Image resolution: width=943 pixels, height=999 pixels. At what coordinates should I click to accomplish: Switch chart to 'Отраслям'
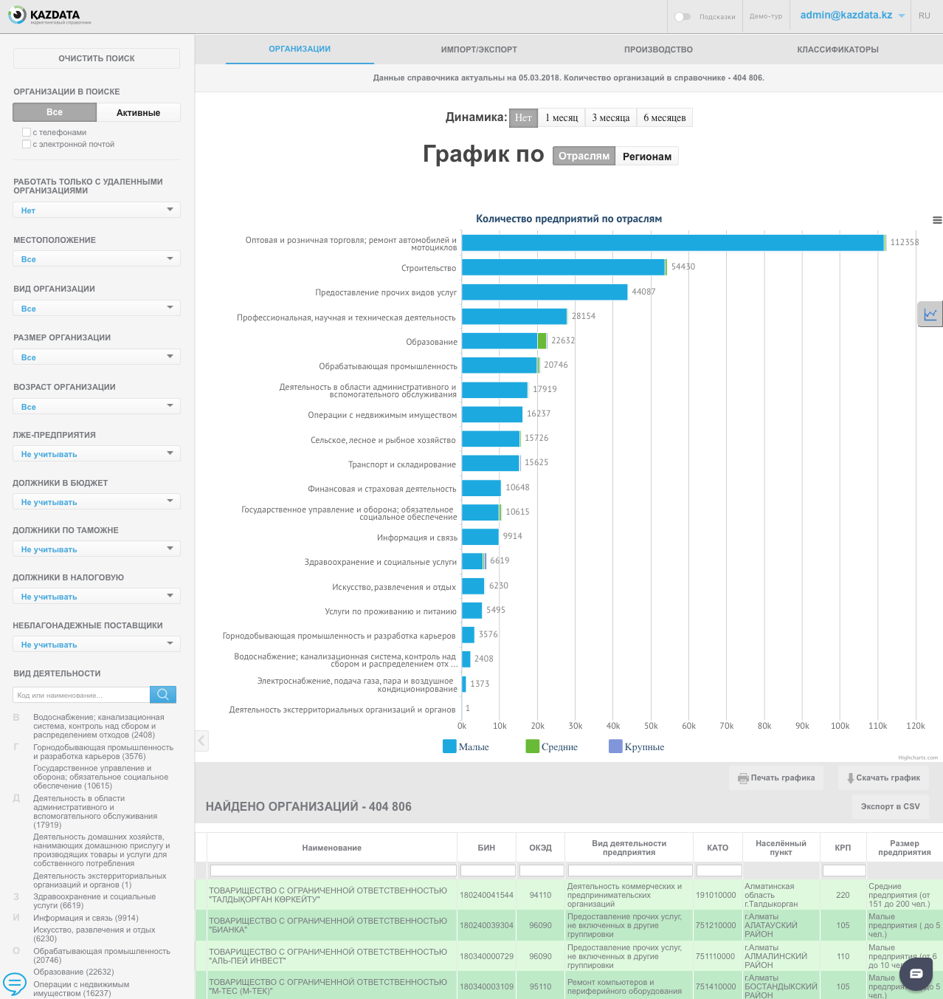[584, 156]
